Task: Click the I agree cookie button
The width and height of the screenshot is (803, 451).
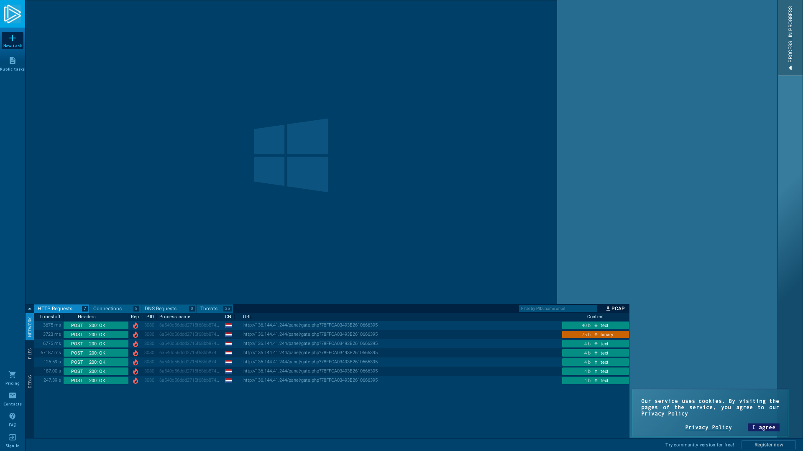Action: (763, 427)
